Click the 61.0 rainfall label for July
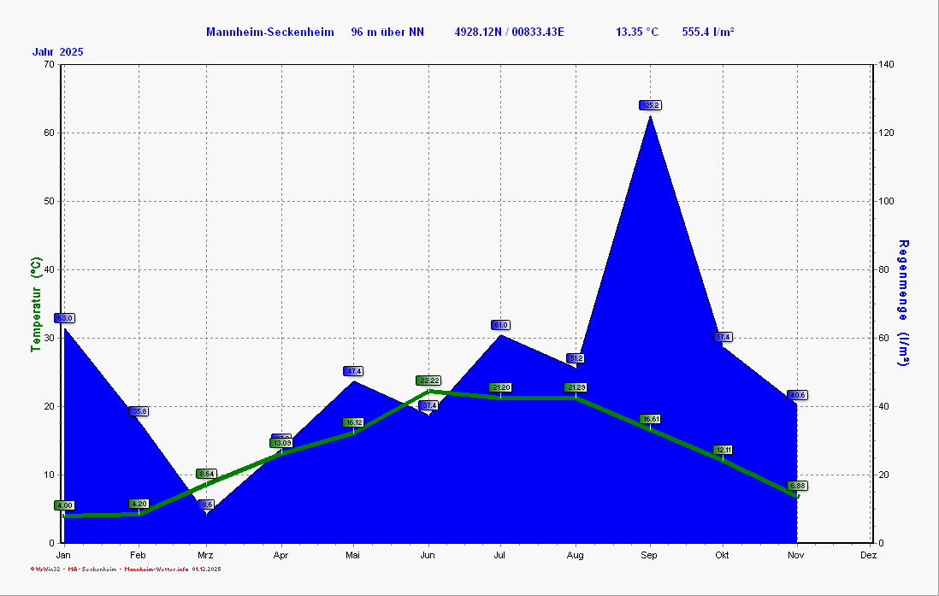 click(x=501, y=325)
